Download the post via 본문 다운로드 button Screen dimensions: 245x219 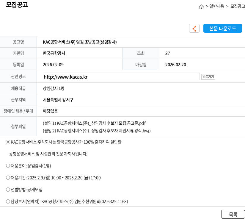tap(222, 28)
